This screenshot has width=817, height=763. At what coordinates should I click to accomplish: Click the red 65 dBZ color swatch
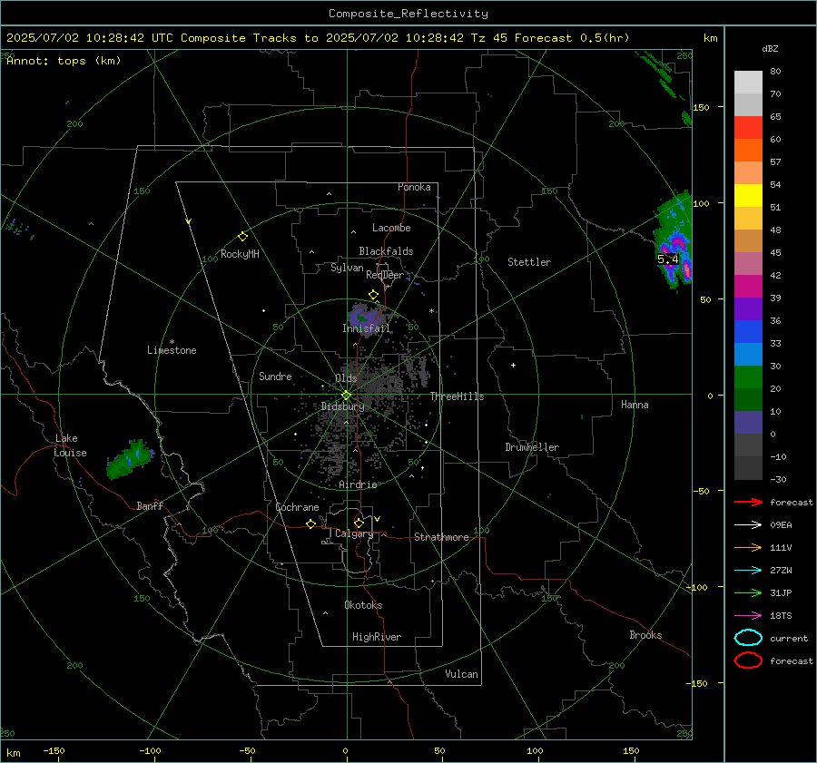[x=748, y=127]
